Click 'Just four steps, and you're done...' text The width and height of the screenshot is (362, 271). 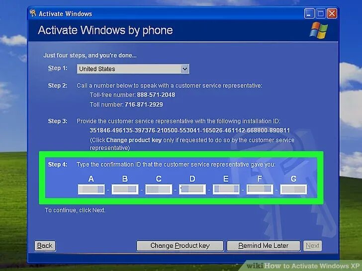(x=90, y=55)
